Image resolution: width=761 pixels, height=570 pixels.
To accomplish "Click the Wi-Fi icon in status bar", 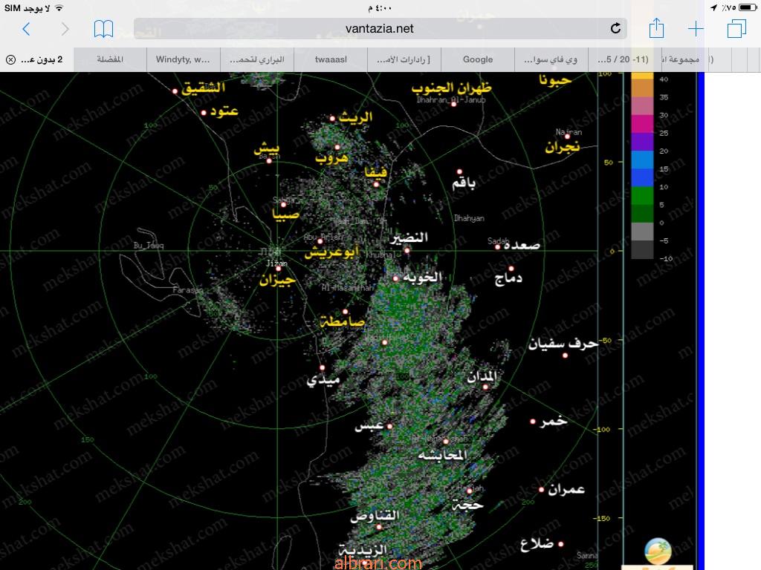I will click(59, 7).
